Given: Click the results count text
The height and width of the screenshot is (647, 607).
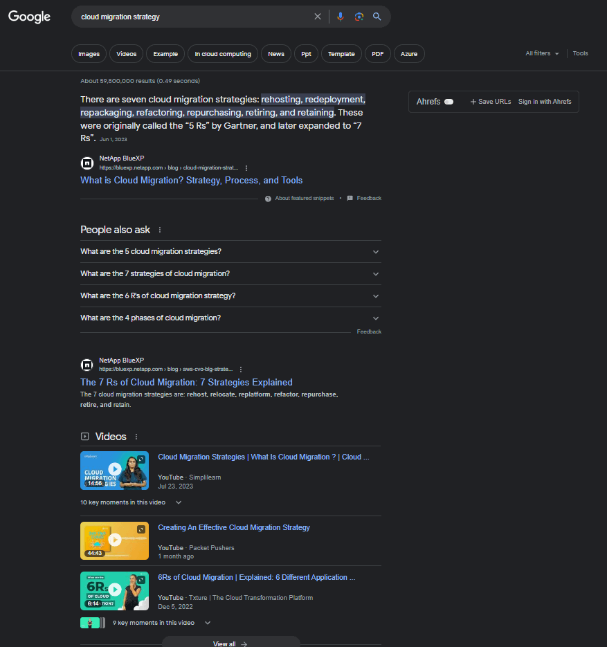Looking at the screenshot, I should [141, 81].
